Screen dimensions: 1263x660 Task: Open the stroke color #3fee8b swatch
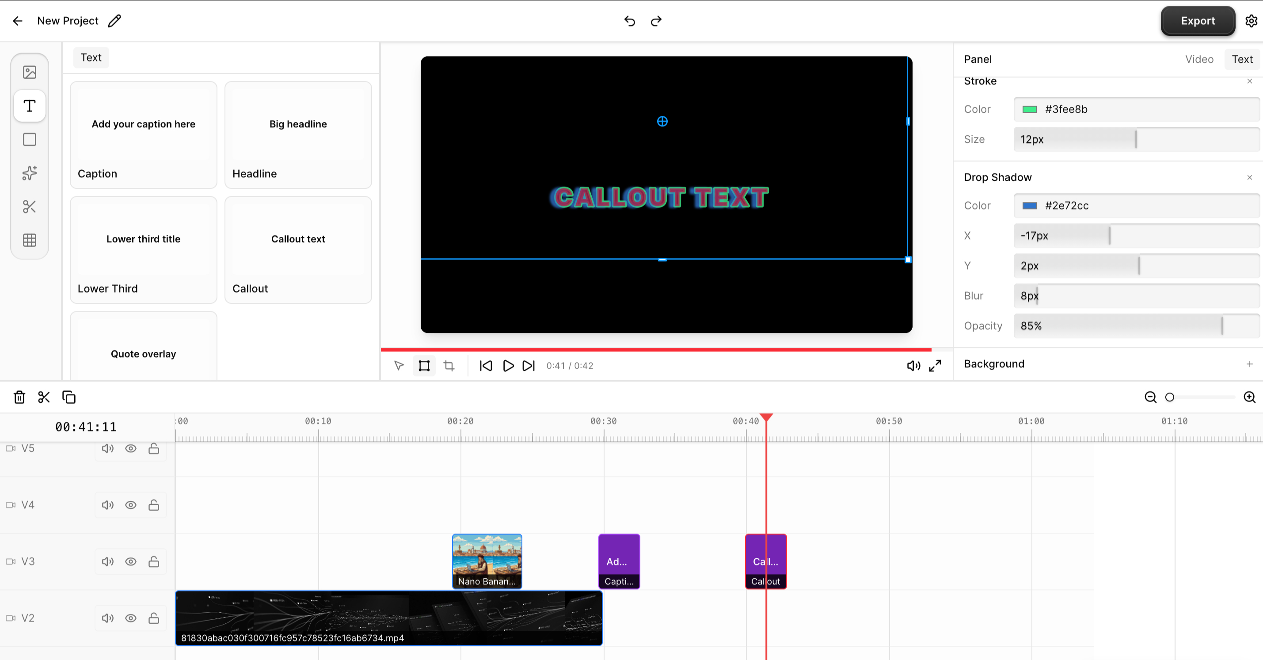pos(1029,109)
